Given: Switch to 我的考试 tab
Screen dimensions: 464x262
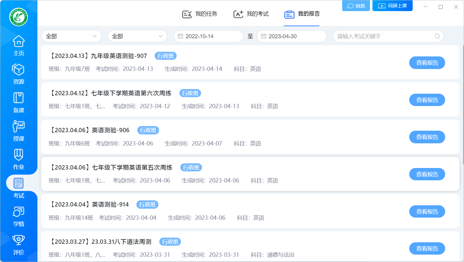Looking at the screenshot, I should (251, 14).
